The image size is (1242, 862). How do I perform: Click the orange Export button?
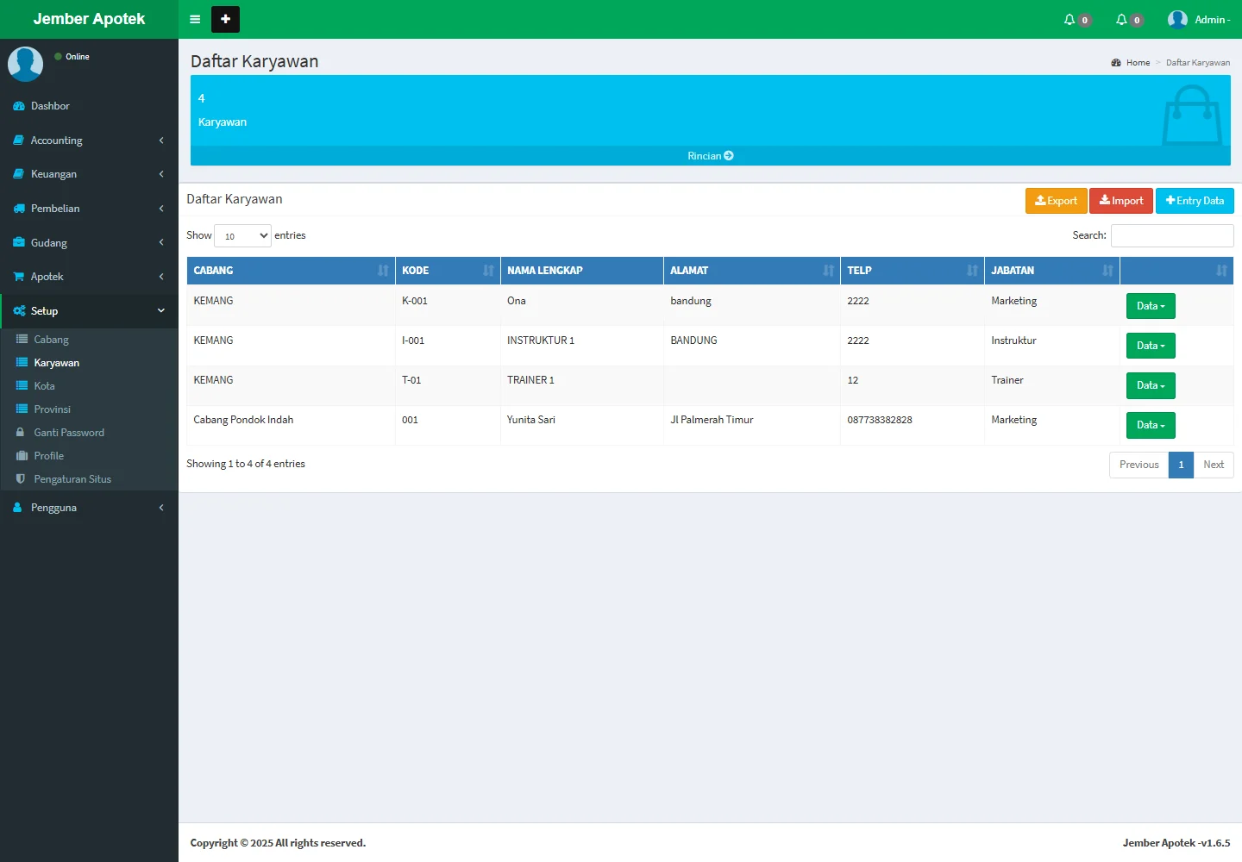tap(1056, 201)
